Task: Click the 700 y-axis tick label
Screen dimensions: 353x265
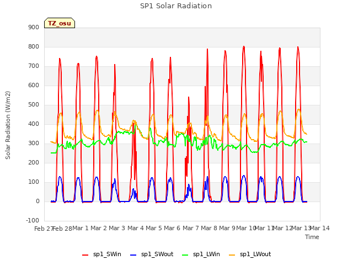Action: click(x=34, y=66)
